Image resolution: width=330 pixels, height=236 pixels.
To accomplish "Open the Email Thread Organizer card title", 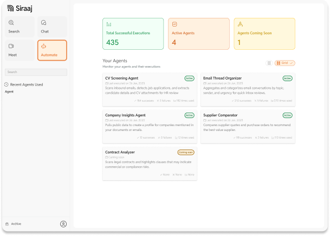I will 222,78.
